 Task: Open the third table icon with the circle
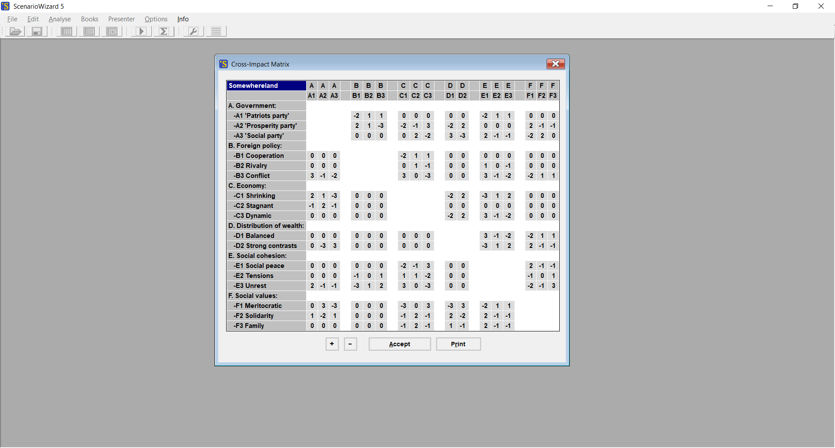click(112, 31)
